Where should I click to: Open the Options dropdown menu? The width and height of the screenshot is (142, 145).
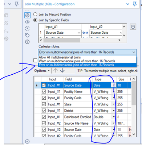(42, 71)
